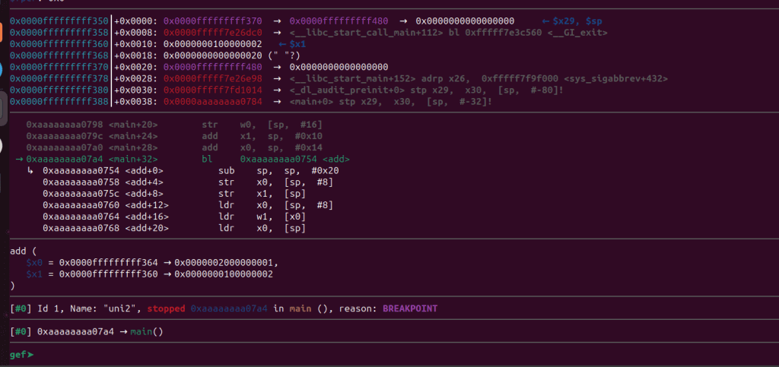Click the "<main+0>" symbol in the stack view
The height and width of the screenshot is (367, 779).
coord(311,101)
